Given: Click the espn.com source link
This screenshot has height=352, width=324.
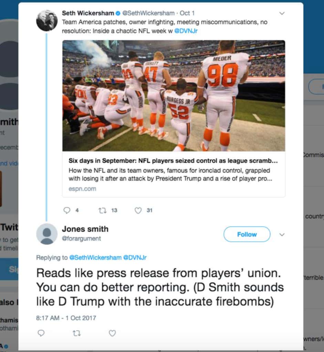Looking at the screenshot, I should pyautogui.click(x=82, y=189).
